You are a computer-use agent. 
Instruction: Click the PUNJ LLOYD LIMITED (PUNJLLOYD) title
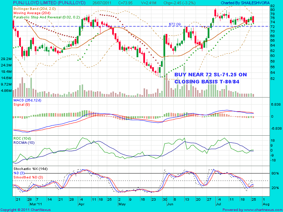pos(49,3)
